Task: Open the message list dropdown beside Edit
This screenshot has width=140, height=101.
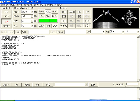Action: [x=86, y=84]
